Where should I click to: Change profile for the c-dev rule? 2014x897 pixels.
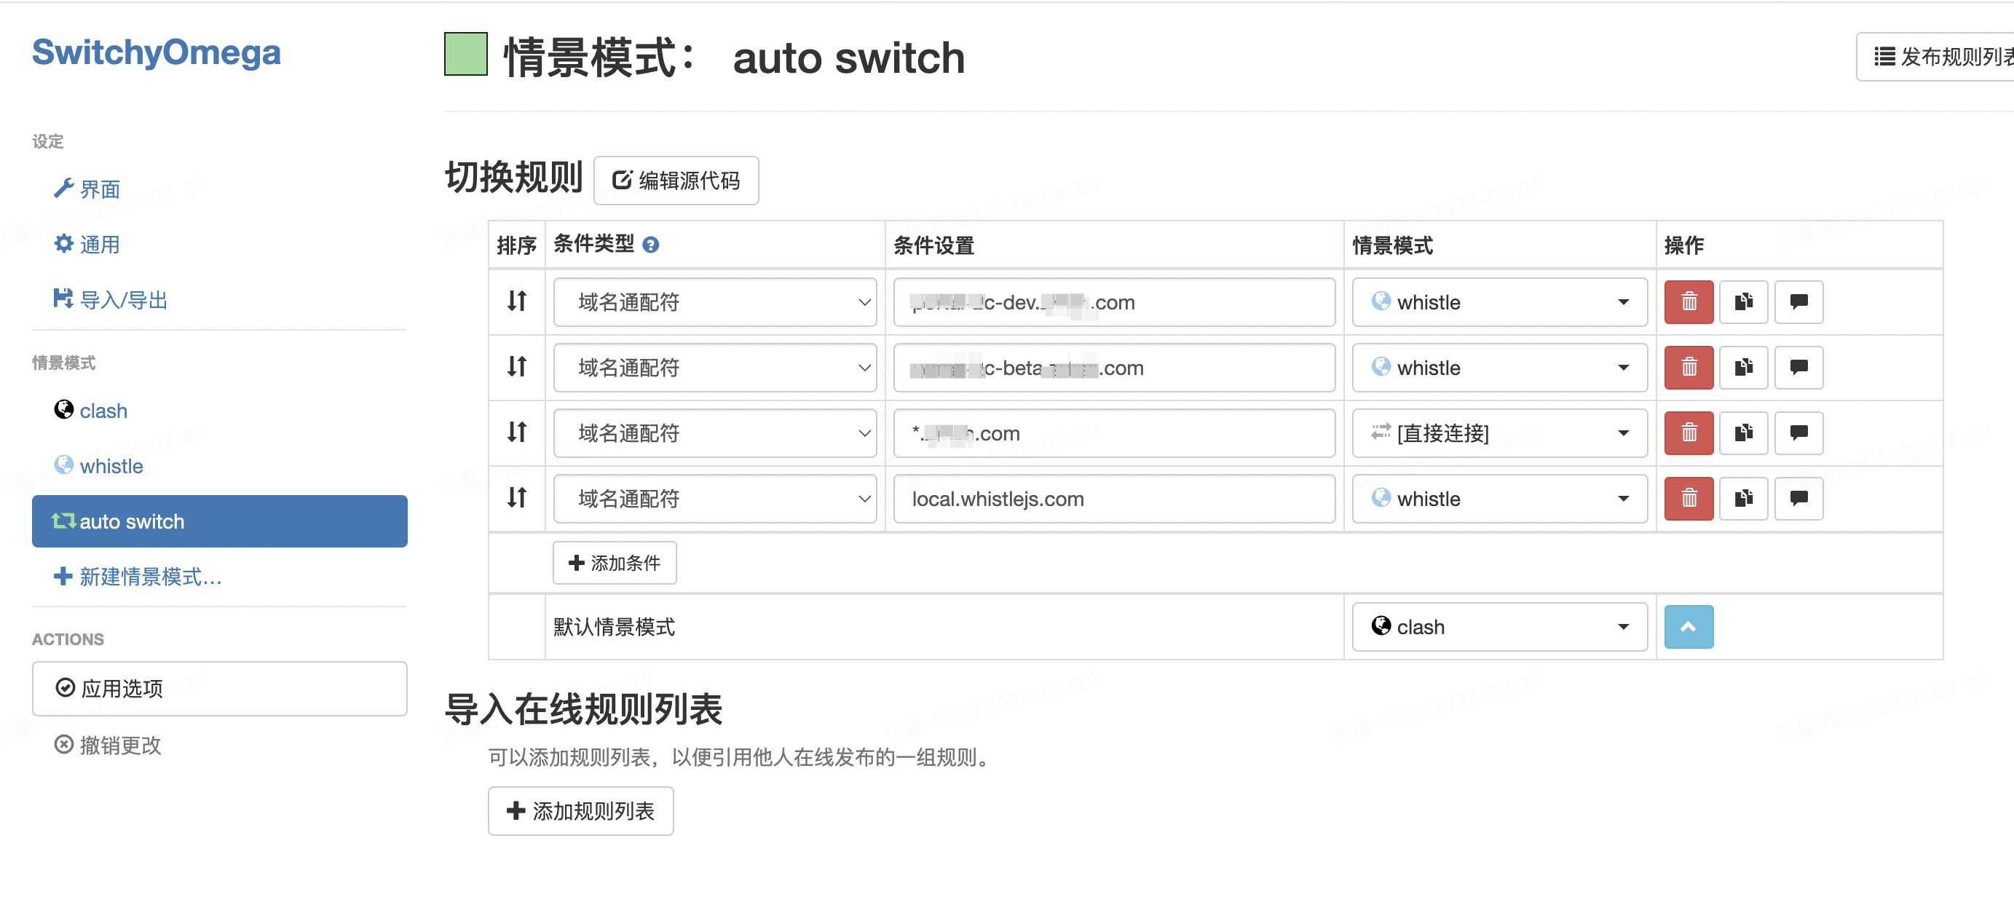(1499, 302)
